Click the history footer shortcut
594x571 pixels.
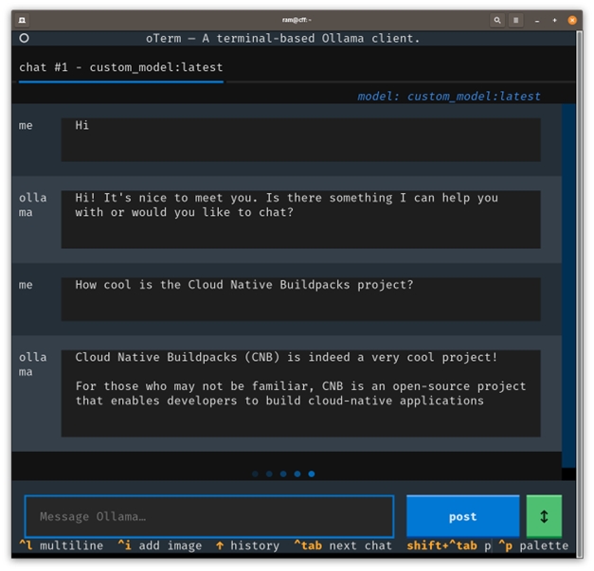click(x=248, y=545)
